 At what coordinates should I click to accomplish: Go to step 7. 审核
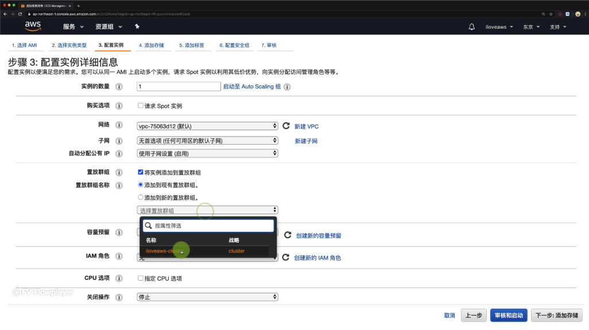(x=269, y=45)
